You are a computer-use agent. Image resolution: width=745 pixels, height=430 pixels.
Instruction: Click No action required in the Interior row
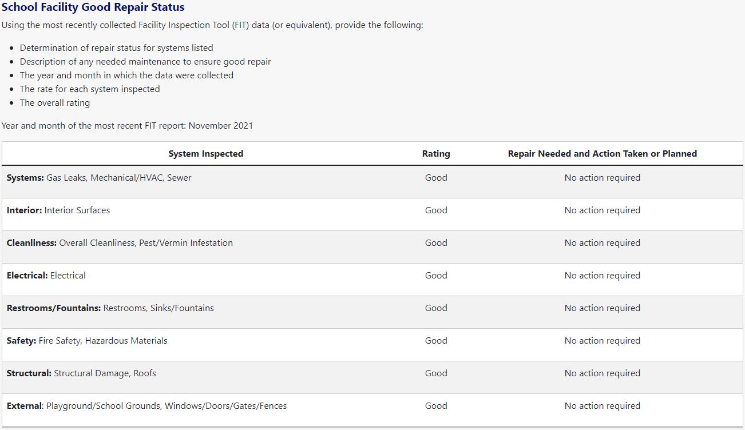pos(602,210)
